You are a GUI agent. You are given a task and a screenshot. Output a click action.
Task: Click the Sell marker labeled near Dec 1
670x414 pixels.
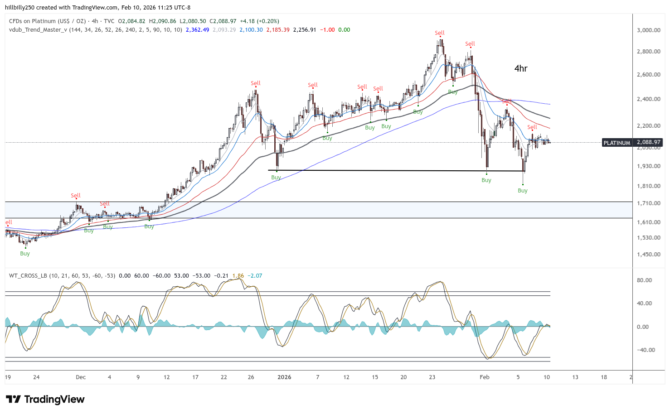(x=76, y=196)
